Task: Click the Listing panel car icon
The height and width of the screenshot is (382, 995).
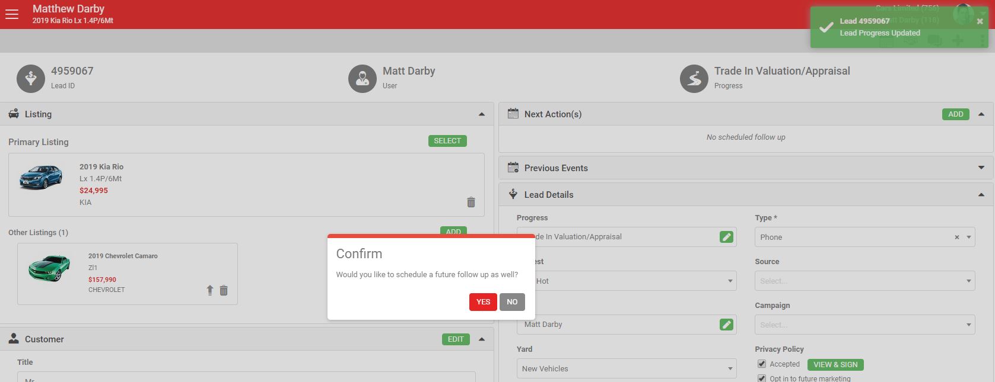Action: [14, 114]
